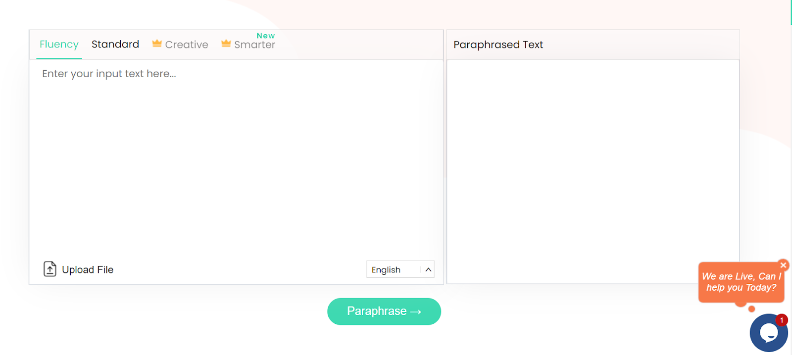
Task: Dismiss the live chat help bubble
Action: tap(783, 265)
